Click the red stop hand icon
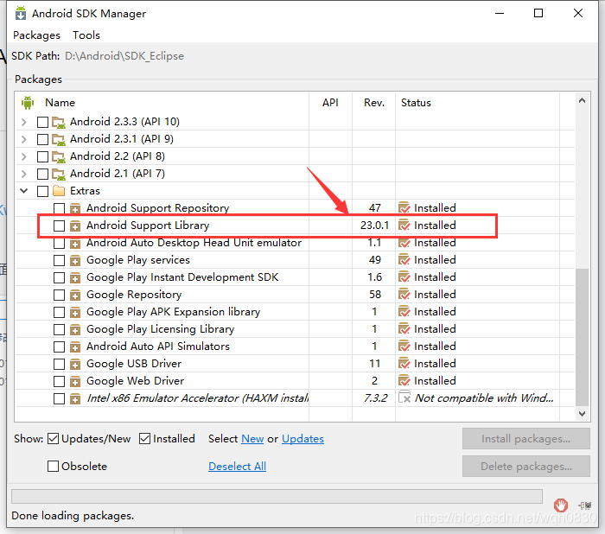Image resolution: width=605 pixels, height=534 pixels. click(561, 505)
